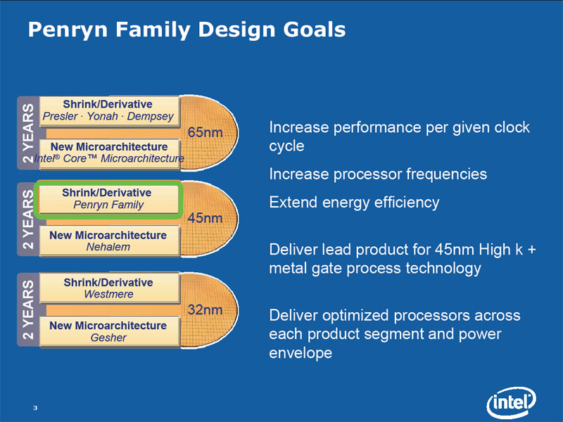This screenshot has width=563, height=422.
Task: Click the '45nm' wafer label
Action: pyautogui.click(x=205, y=218)
